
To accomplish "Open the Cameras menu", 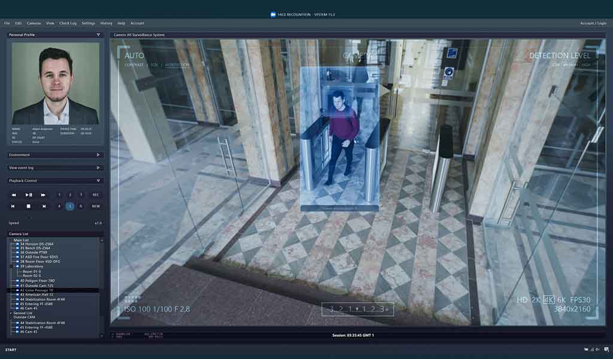I will click(34, 23).
